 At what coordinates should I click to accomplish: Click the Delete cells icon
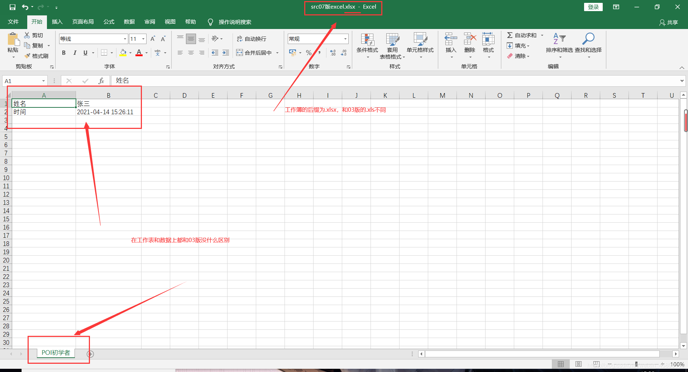click(x=470, y=39)
